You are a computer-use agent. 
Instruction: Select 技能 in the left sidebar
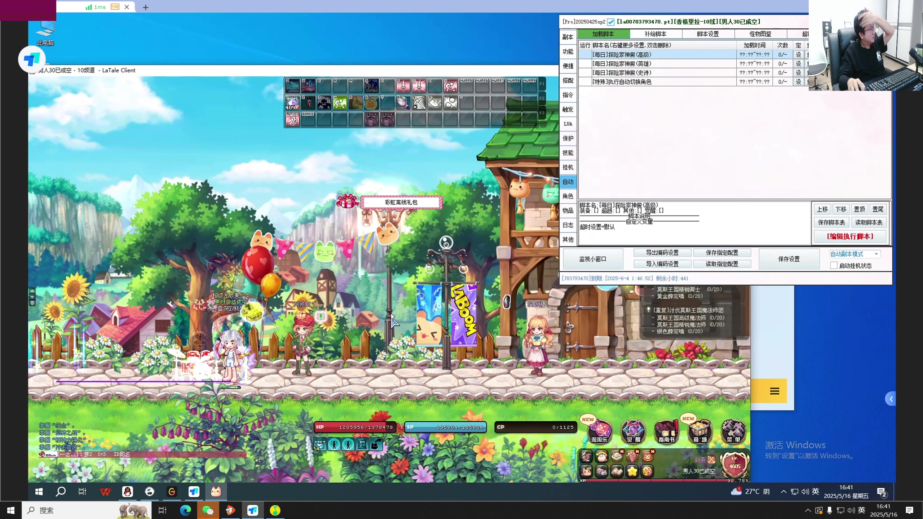(x=568, y=153)
